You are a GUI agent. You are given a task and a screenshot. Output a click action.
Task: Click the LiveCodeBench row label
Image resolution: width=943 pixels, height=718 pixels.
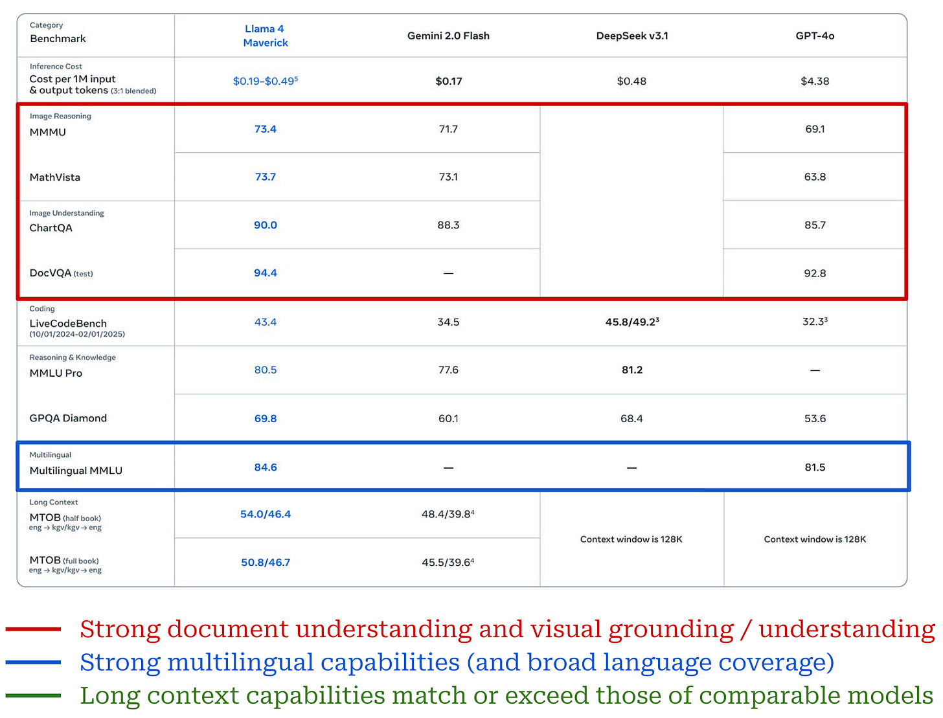[x=68, y=324]
